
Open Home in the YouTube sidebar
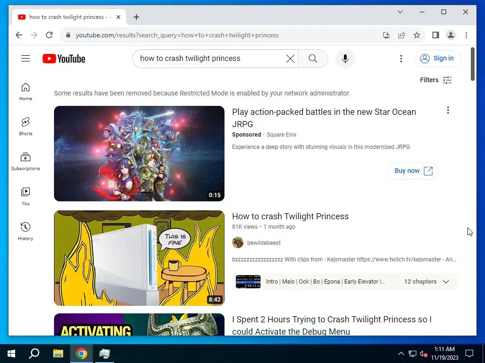pyautogui.click(x=26, y=92)
